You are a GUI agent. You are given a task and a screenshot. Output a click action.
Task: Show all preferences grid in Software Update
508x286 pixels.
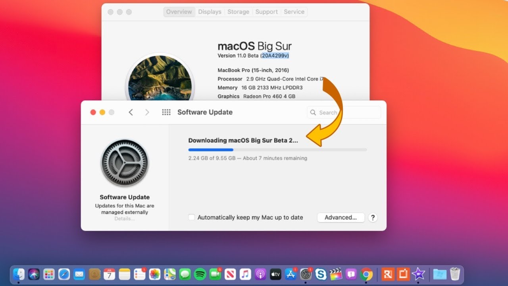(166, 112)
